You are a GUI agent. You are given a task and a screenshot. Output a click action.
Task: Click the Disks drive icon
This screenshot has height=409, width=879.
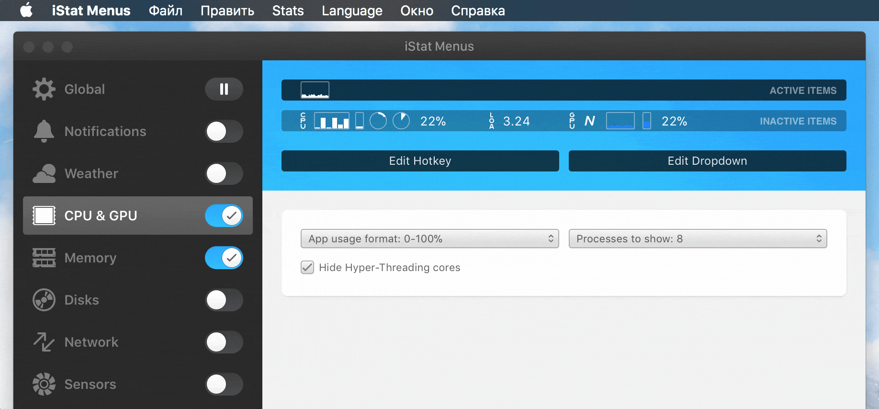coord(44,300)
